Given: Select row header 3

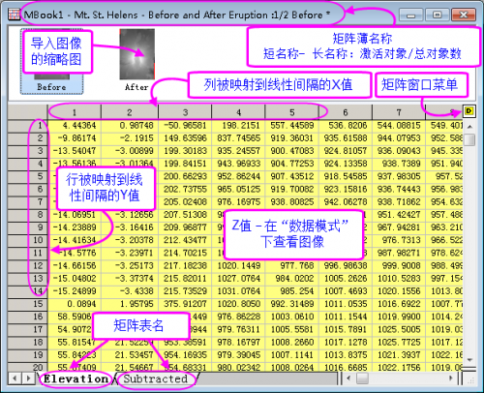Looking at the screenshot, I should click(28, 151).
